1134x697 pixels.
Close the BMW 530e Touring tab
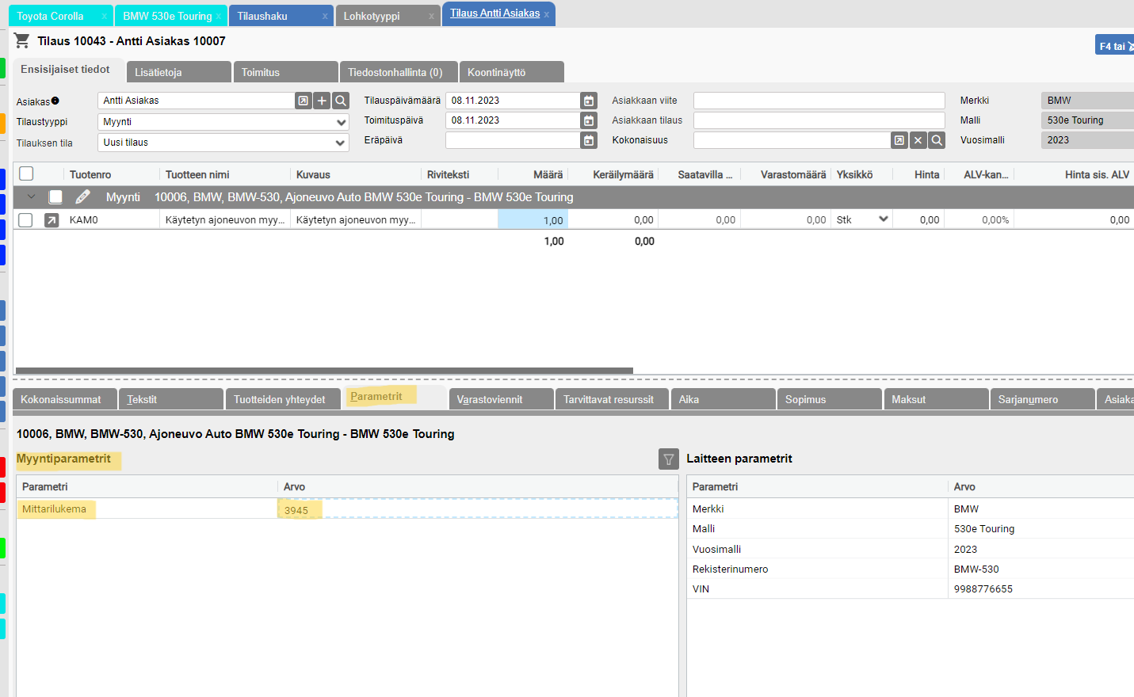pyautogui.click(x=219, y=16)
